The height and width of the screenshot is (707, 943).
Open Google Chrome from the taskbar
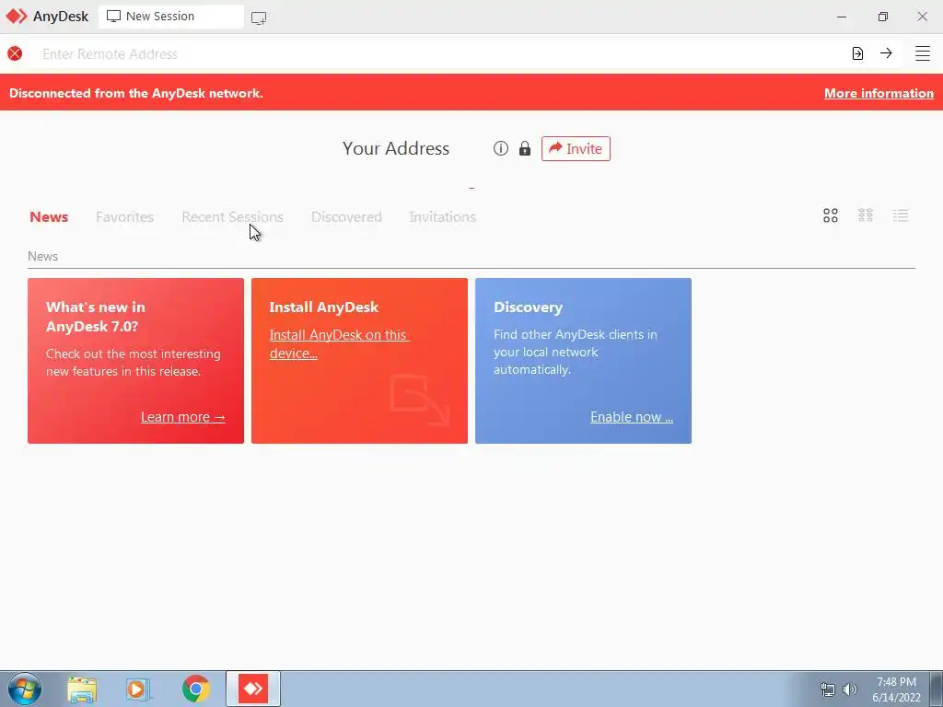click(x=195, y=689)
